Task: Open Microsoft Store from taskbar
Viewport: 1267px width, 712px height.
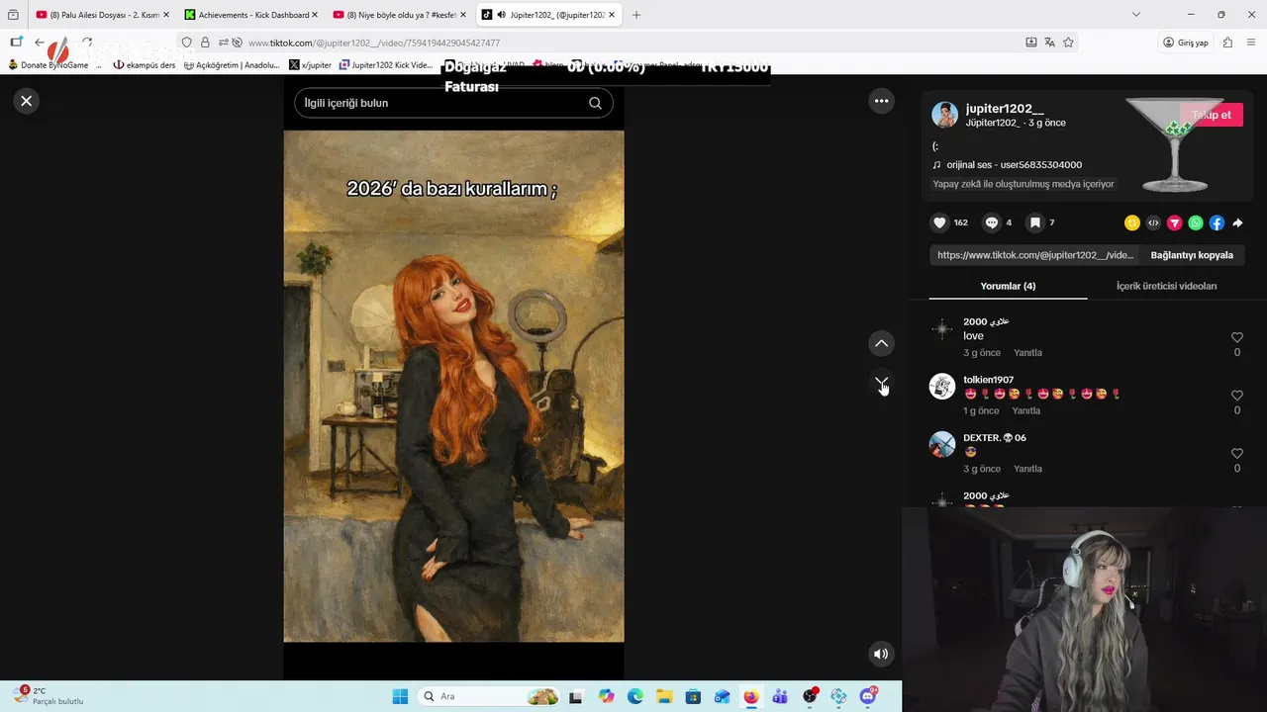Action: [x=693, y=696]
